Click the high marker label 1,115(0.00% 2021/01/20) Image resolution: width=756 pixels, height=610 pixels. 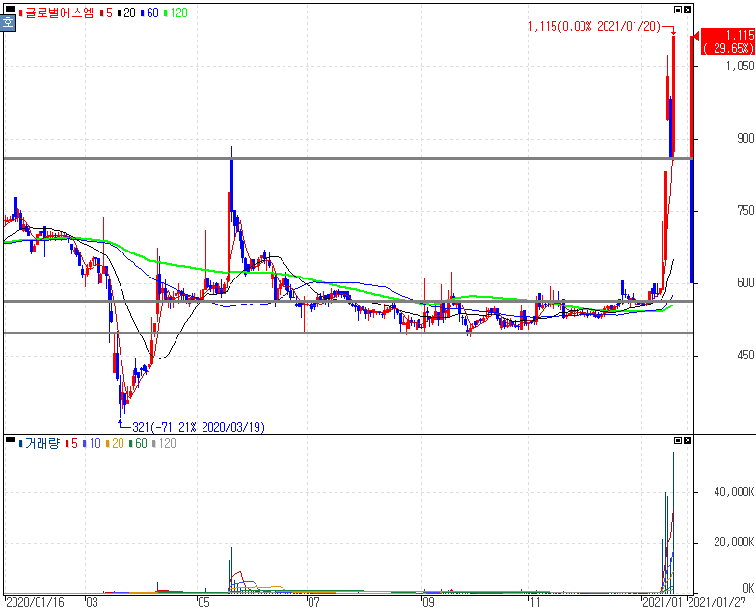pyautogui.click(x=594, y=26)
